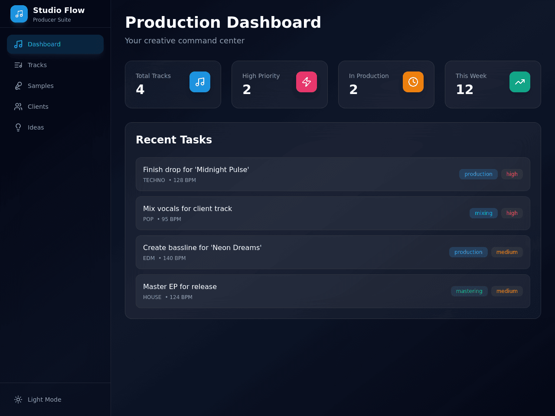Click the mastering tag on Master EP task

[469, 291]
